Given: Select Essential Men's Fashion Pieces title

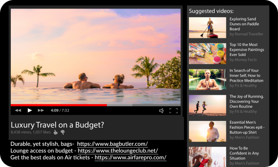Looking at the screenshot, I should (x=247, y=127).
